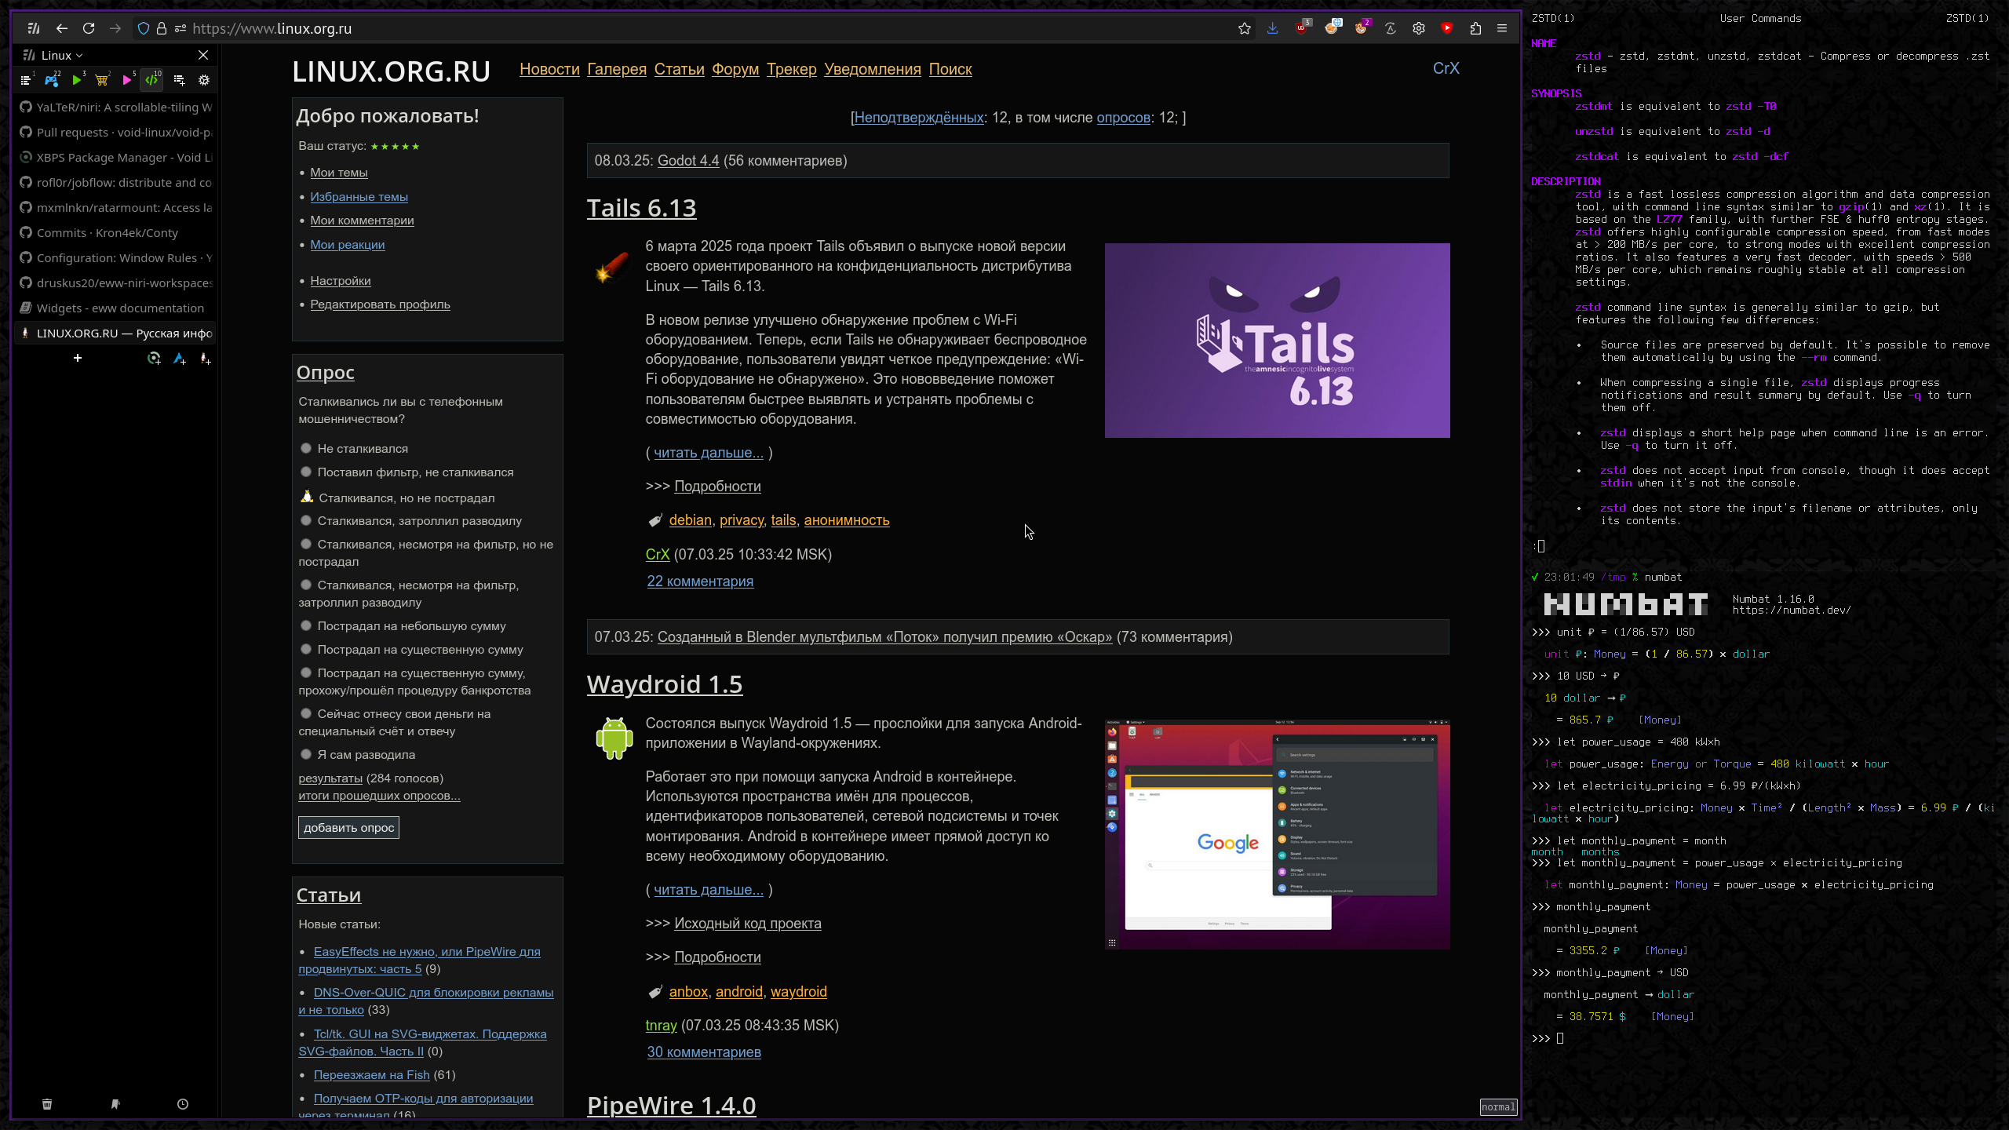Select 'Сталкивался, несмотря на фильтр, но не пострадал'
This screenshot has width=2009, height=1130.
point(306,544)
